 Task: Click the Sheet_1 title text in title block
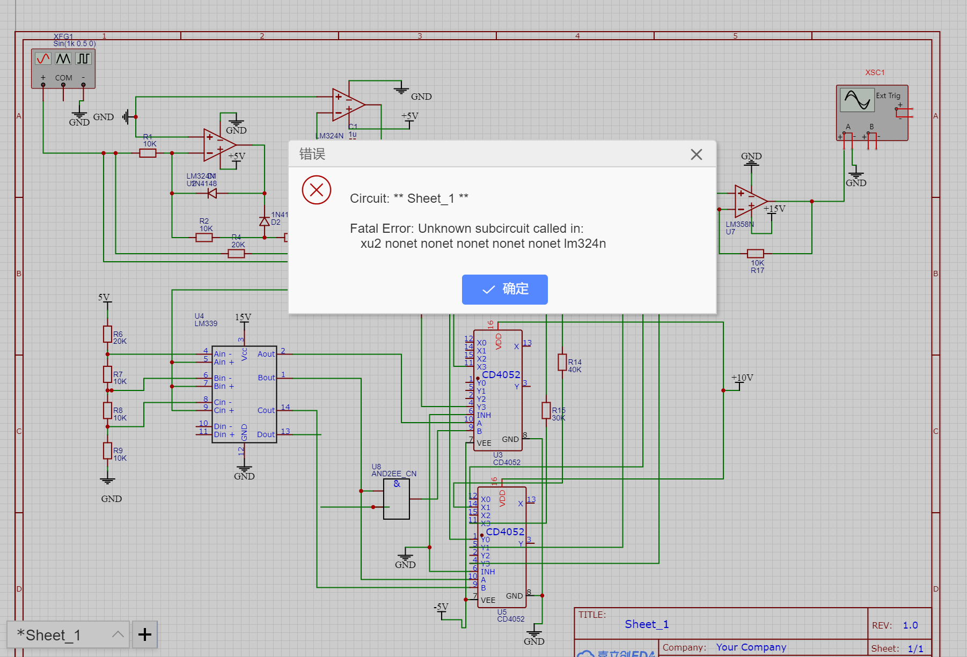(x=647, y=624)
